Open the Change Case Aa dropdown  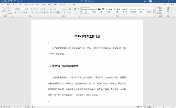(37, 9)
